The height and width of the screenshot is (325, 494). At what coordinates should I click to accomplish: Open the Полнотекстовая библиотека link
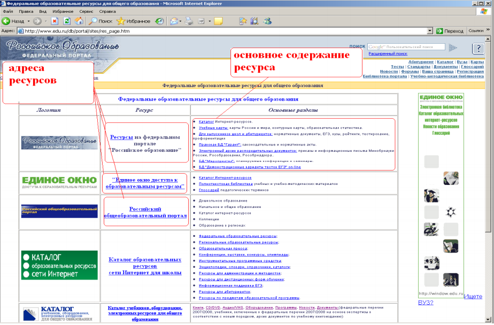pyautogui.click(x=226, y=183)
